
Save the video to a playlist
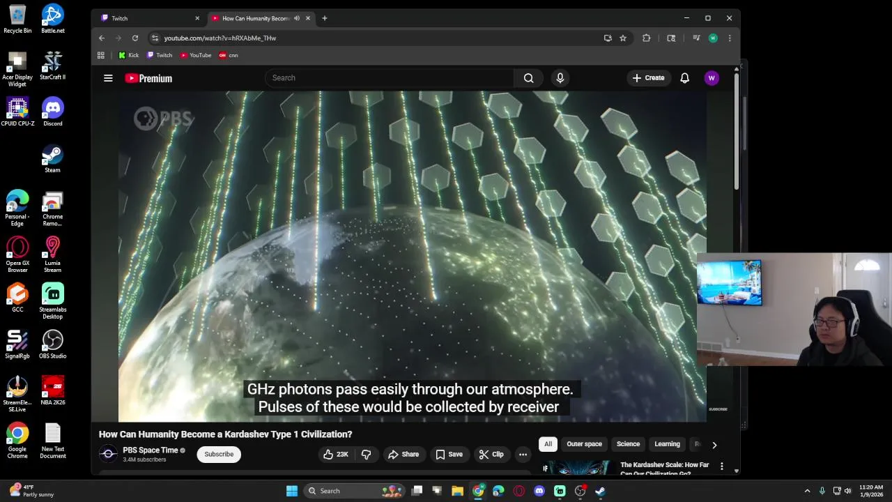(449, 455)
